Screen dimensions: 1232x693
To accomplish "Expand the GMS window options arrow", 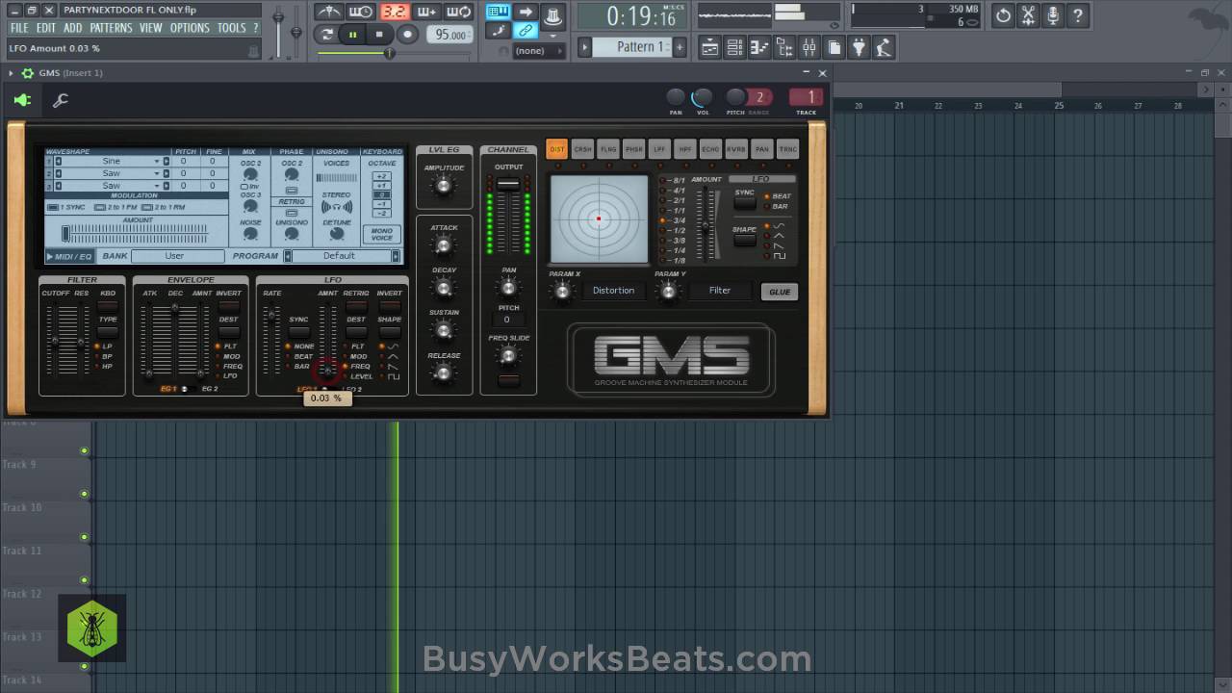I will 11,73.
